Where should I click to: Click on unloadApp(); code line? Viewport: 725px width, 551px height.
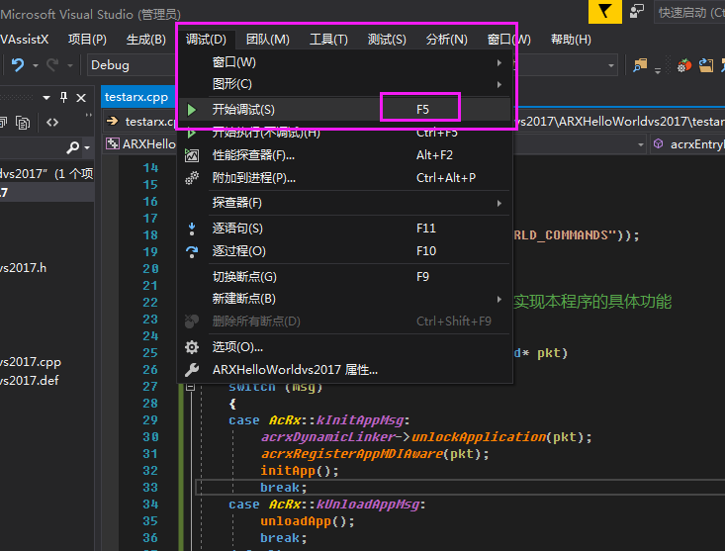[x=308, y=521]
